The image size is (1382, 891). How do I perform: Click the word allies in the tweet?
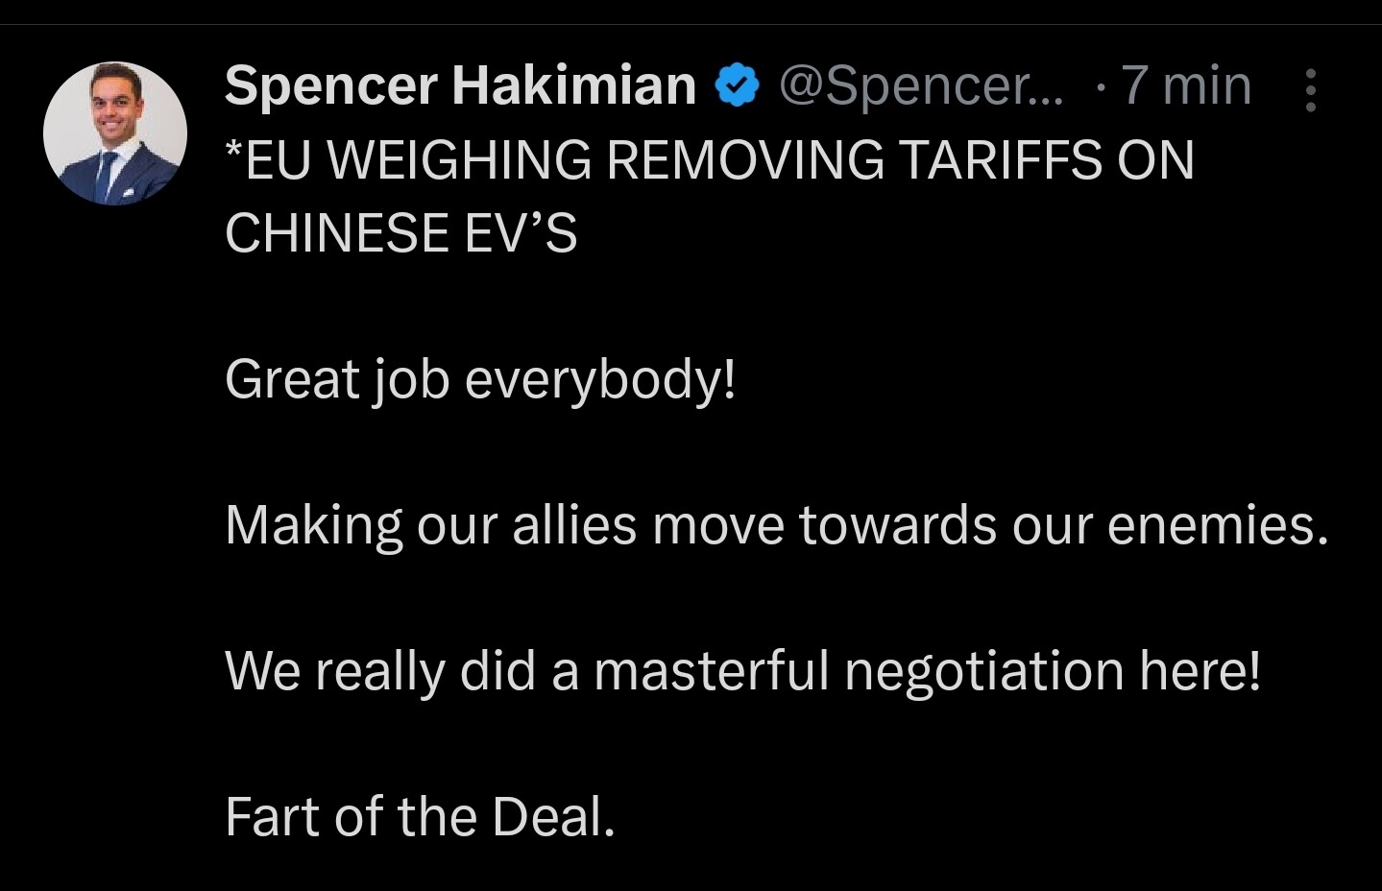point(574,525)
